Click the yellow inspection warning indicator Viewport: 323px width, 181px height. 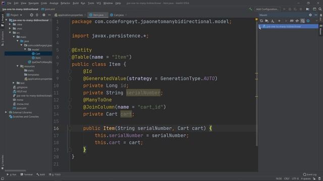(x=256, y=19)
